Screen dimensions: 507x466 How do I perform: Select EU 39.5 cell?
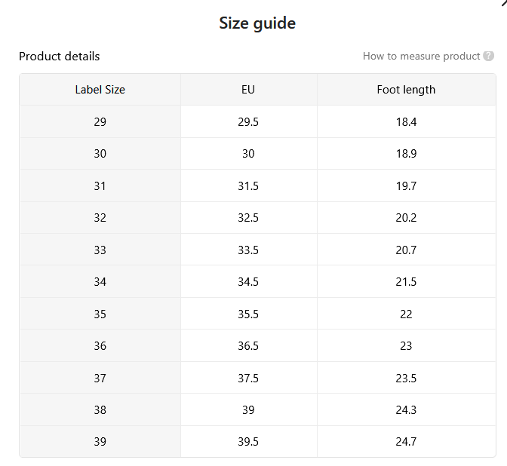coord(248,441)
